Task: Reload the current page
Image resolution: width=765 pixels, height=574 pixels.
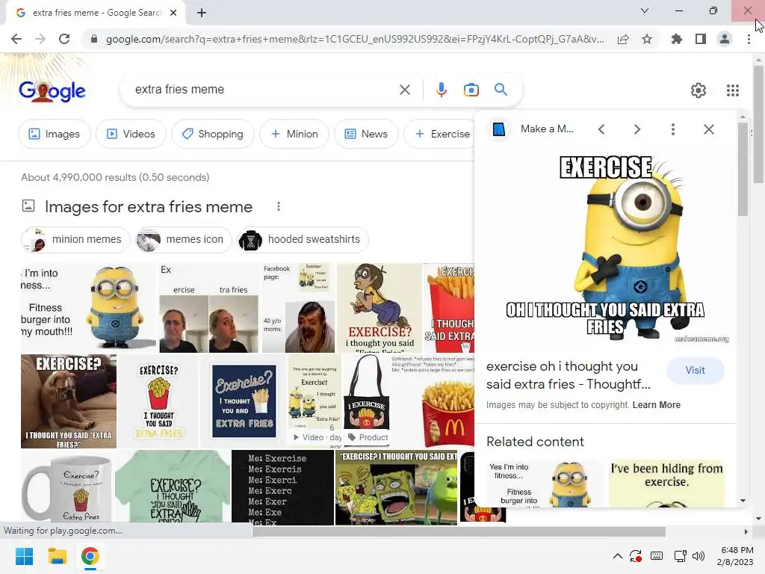Action: [64, 39]
